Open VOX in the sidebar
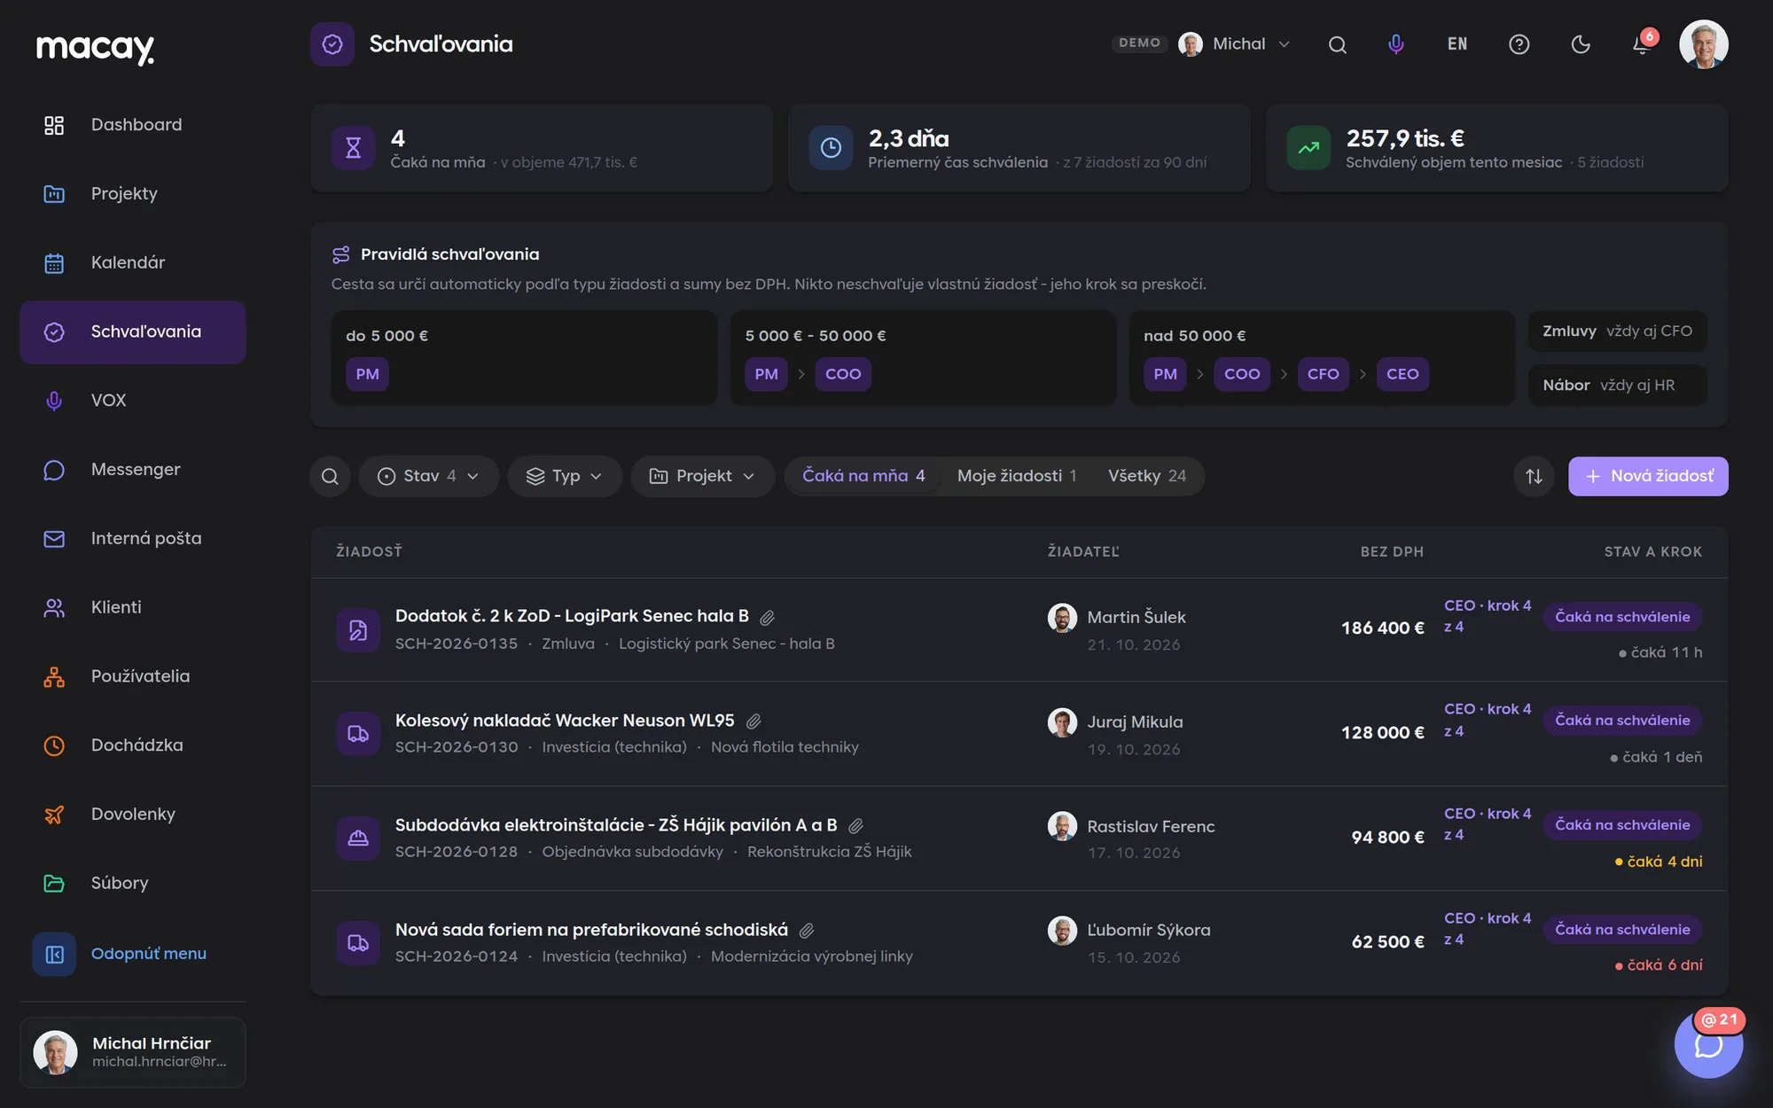 click(x=133, y=401)
